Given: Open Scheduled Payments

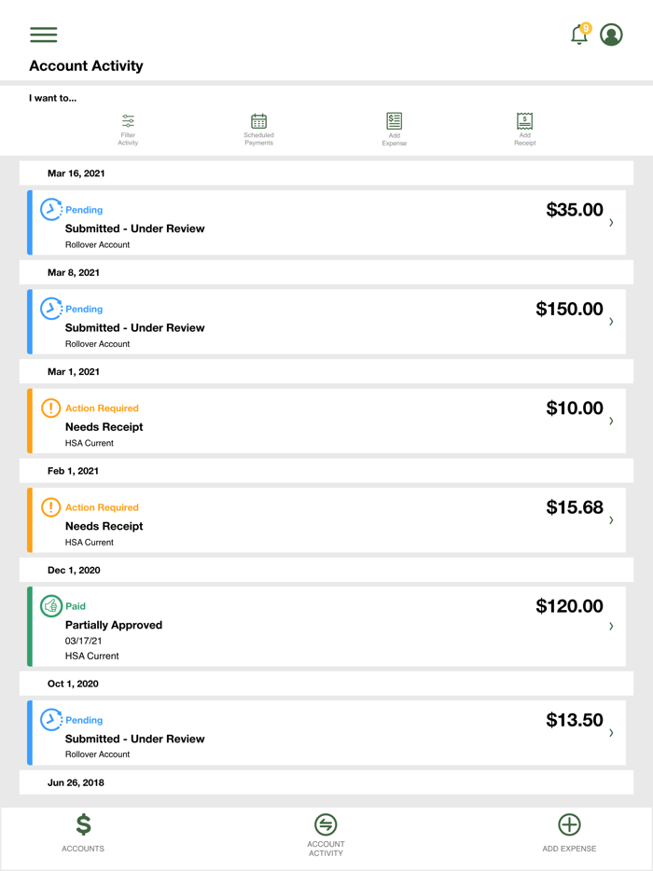Looking at the screenshot, I should tap(258, 128).
